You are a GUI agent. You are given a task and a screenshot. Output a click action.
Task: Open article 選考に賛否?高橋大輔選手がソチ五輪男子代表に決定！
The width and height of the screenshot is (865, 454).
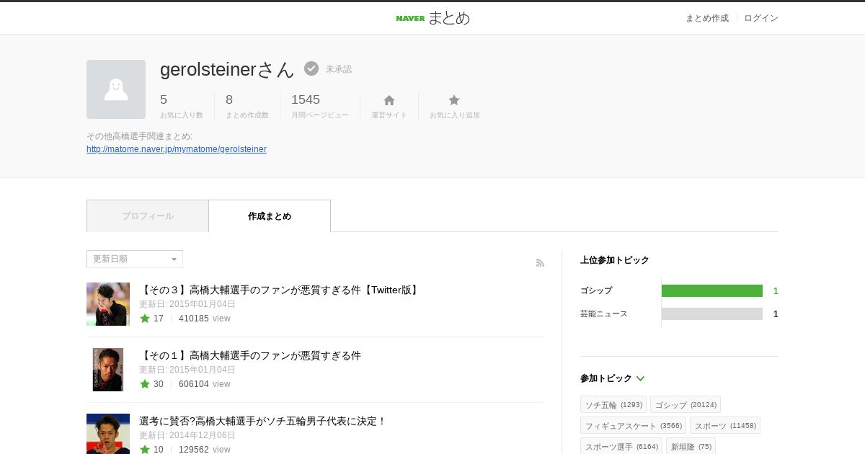[x=263, y=421]
